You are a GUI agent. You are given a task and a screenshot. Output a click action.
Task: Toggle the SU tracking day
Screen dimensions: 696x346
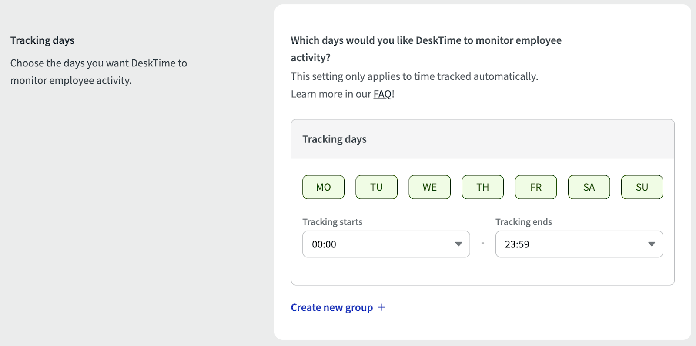click(642, 187)
